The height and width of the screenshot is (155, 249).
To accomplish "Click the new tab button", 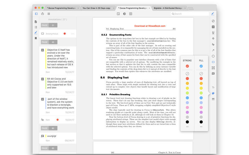I will [x=191, y=8].
